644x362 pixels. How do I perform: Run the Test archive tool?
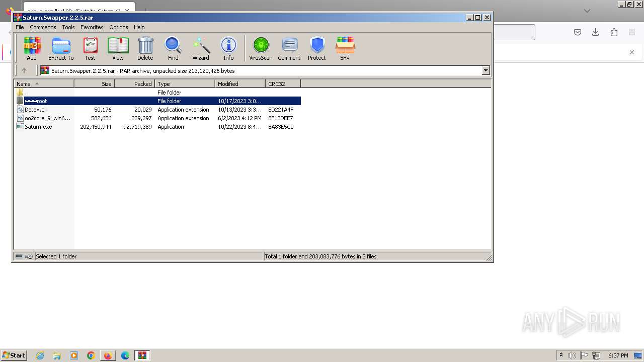tap(90, 49)
